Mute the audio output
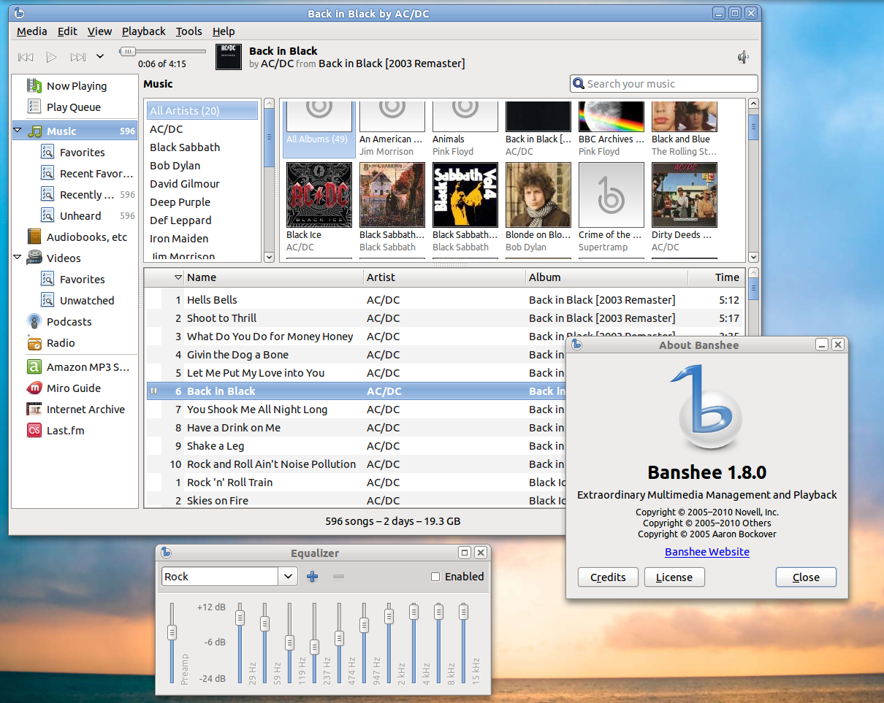 [x=743, y=56]
